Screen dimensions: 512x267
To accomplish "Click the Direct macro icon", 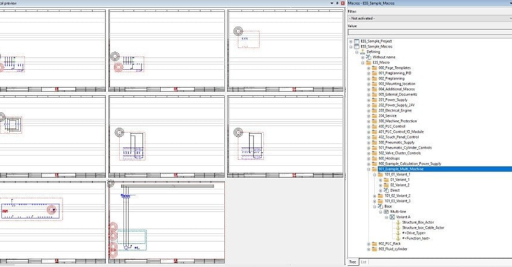I will coord(386,191).
